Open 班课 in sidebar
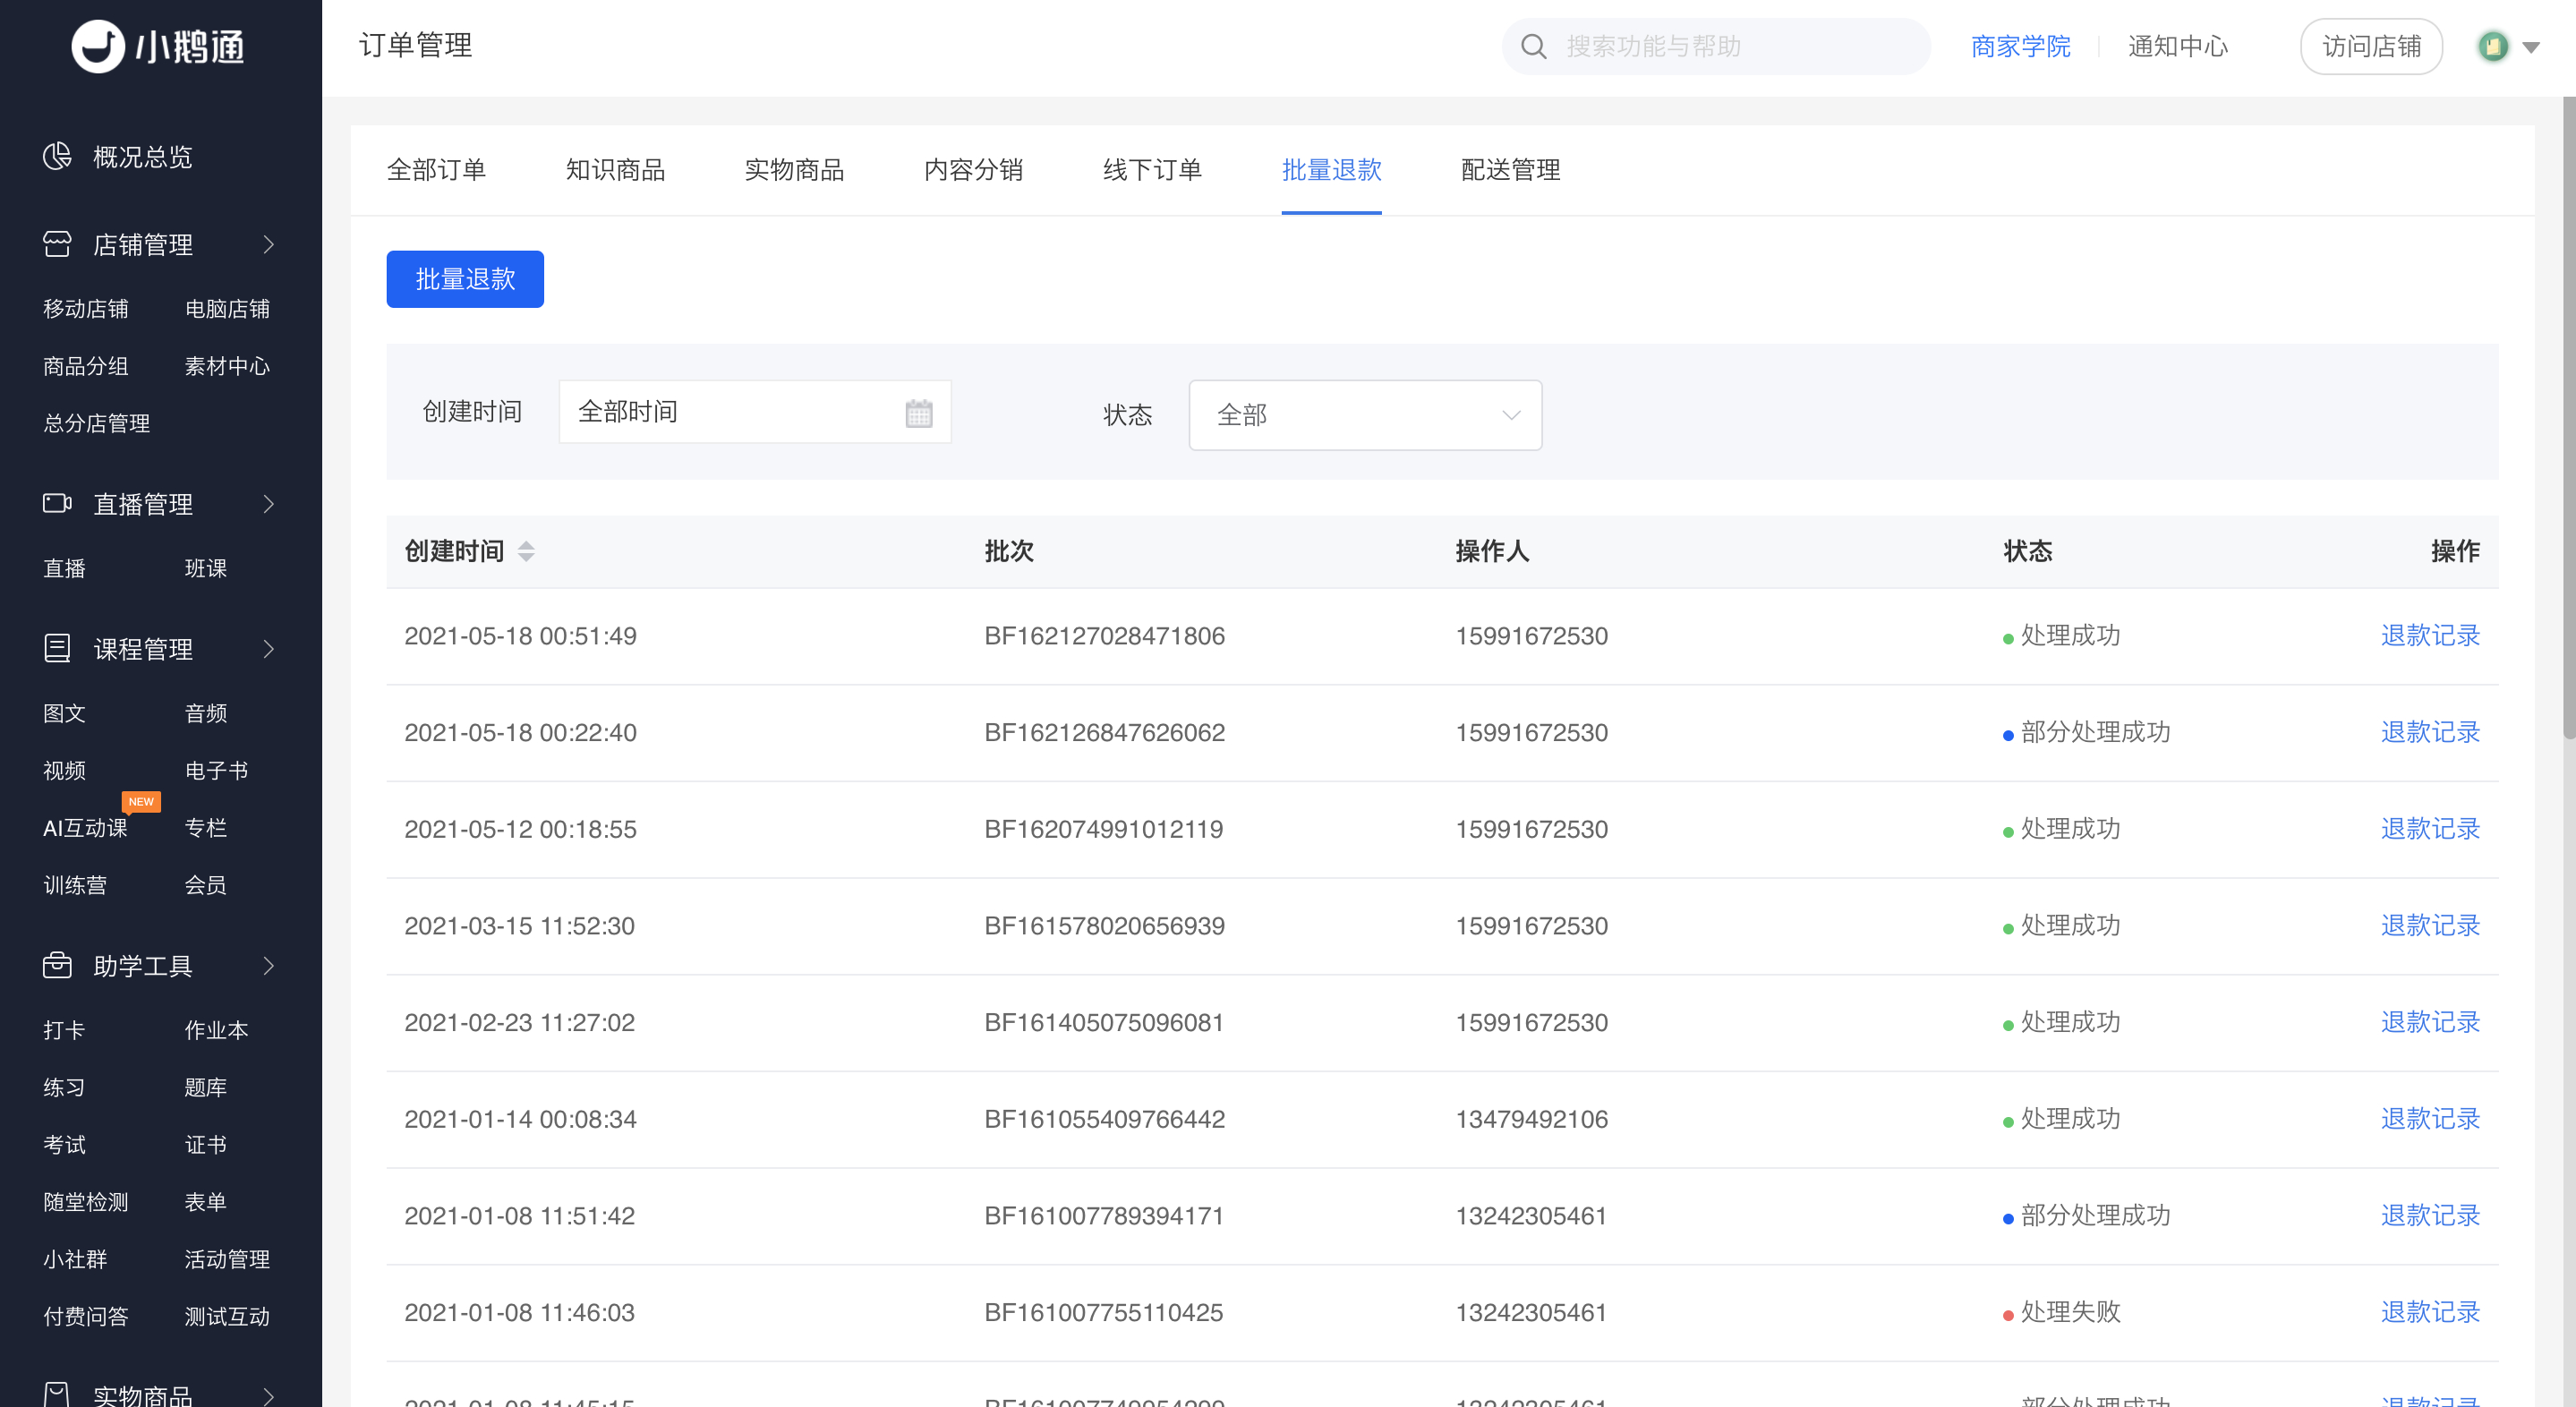2576x1407 pixels. 206,568
